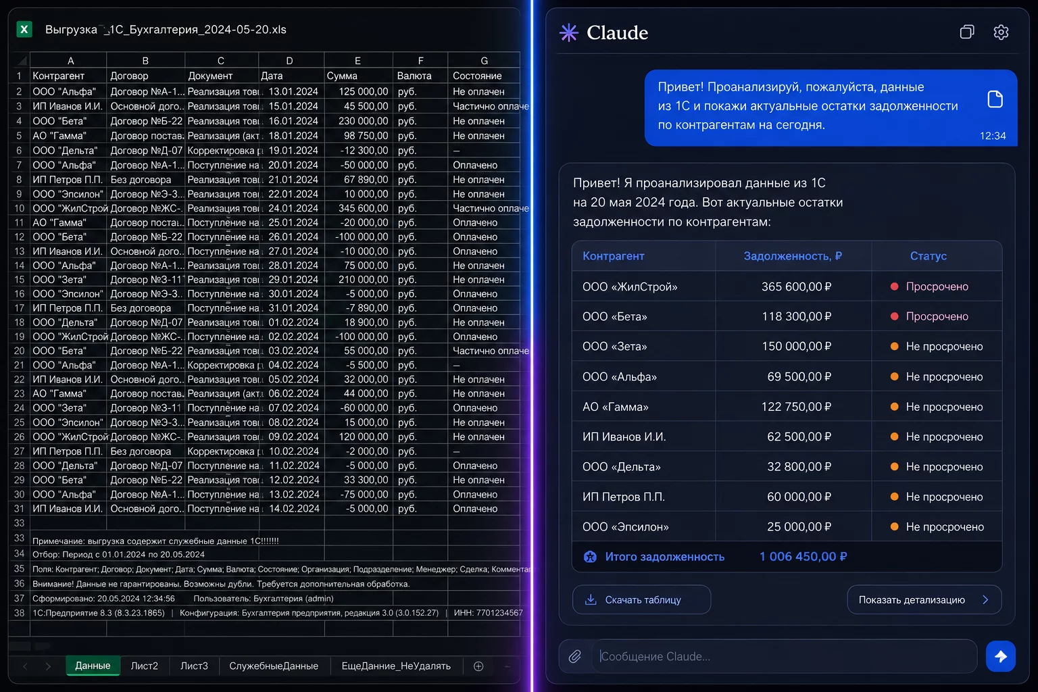Viewport: 1038px width, 692px height.
Task: Select column G header
Action: [x=484, y=60]
